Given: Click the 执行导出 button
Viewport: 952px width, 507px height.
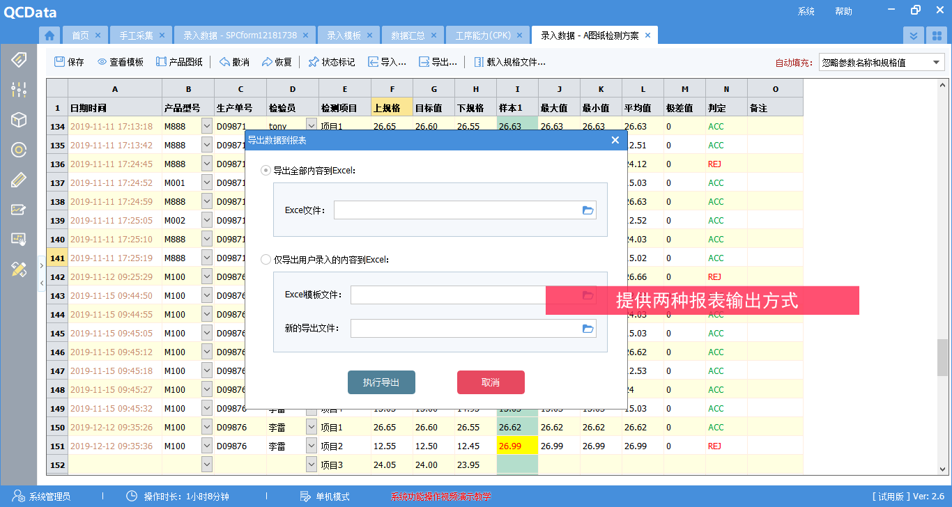Looking at the screenshot, I should coord(381,382).
